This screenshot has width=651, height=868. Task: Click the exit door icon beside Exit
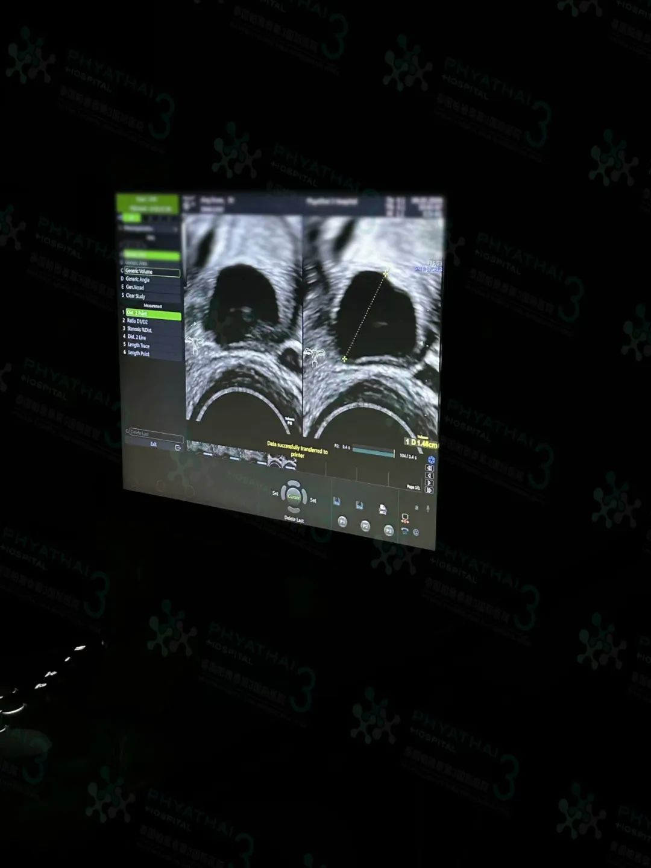pos(178,448)
